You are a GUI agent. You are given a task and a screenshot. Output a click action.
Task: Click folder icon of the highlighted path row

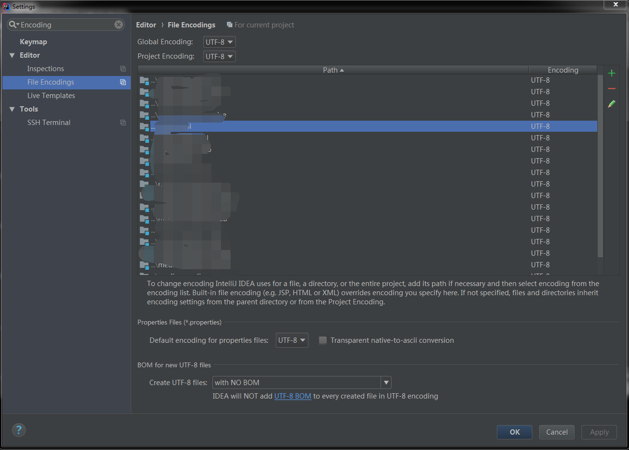(x=144, y=126)
